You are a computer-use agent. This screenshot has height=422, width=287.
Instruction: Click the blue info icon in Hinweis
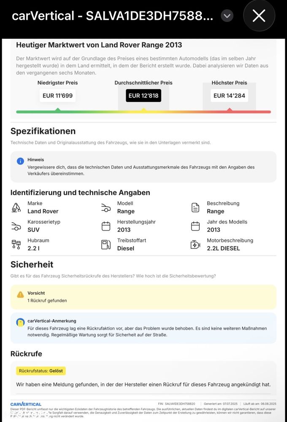(x=20, y=161)
